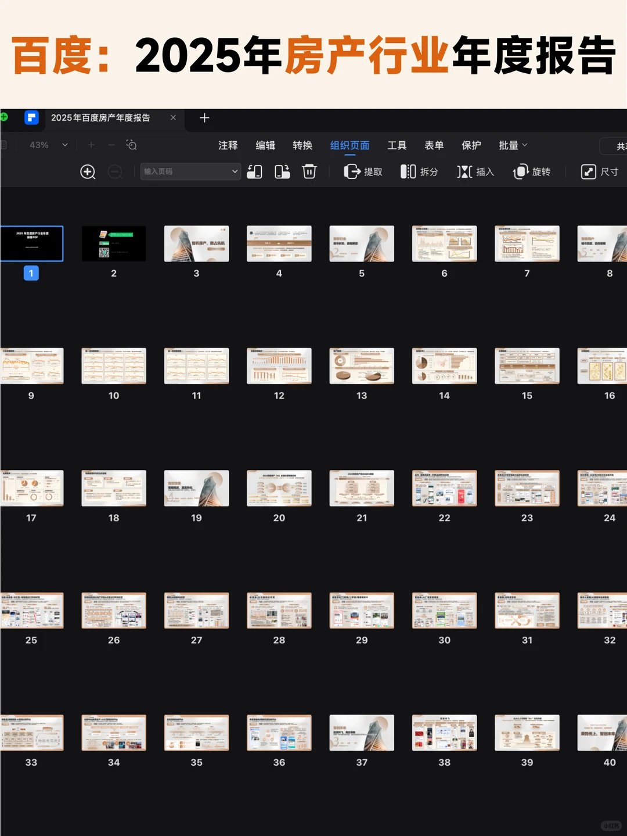
Task: Select page 1 thumbnail
Action: (x=31, y=243)
